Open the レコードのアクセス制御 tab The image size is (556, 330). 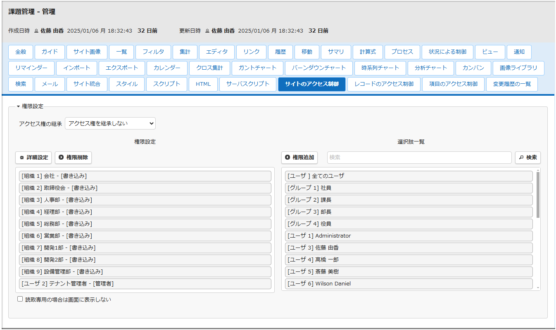(x=384, y=84)
